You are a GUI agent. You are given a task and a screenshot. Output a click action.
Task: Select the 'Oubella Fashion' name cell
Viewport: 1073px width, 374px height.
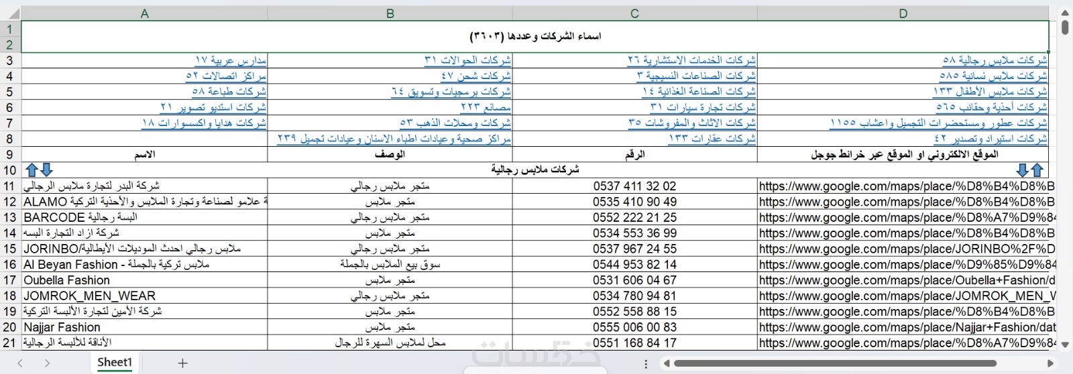[144, 280]
